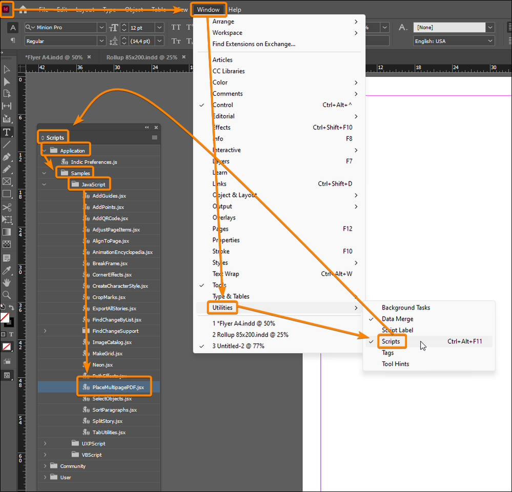Open the Help menu
The image size is (512, 492).
(235, 9)
